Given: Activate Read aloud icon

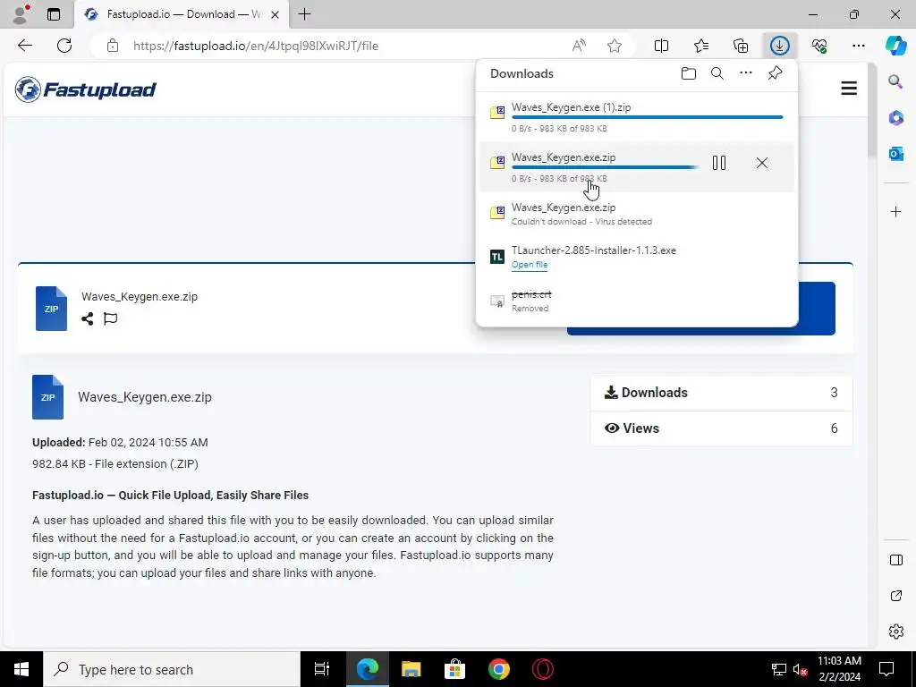Looking at the screenshot, I should pyautogui.click(x=579, y=46).
